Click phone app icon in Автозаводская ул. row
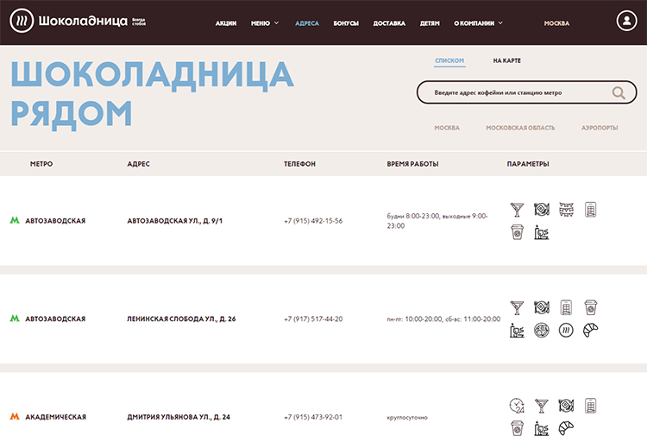The image size is (647, 442). (590, 210)
